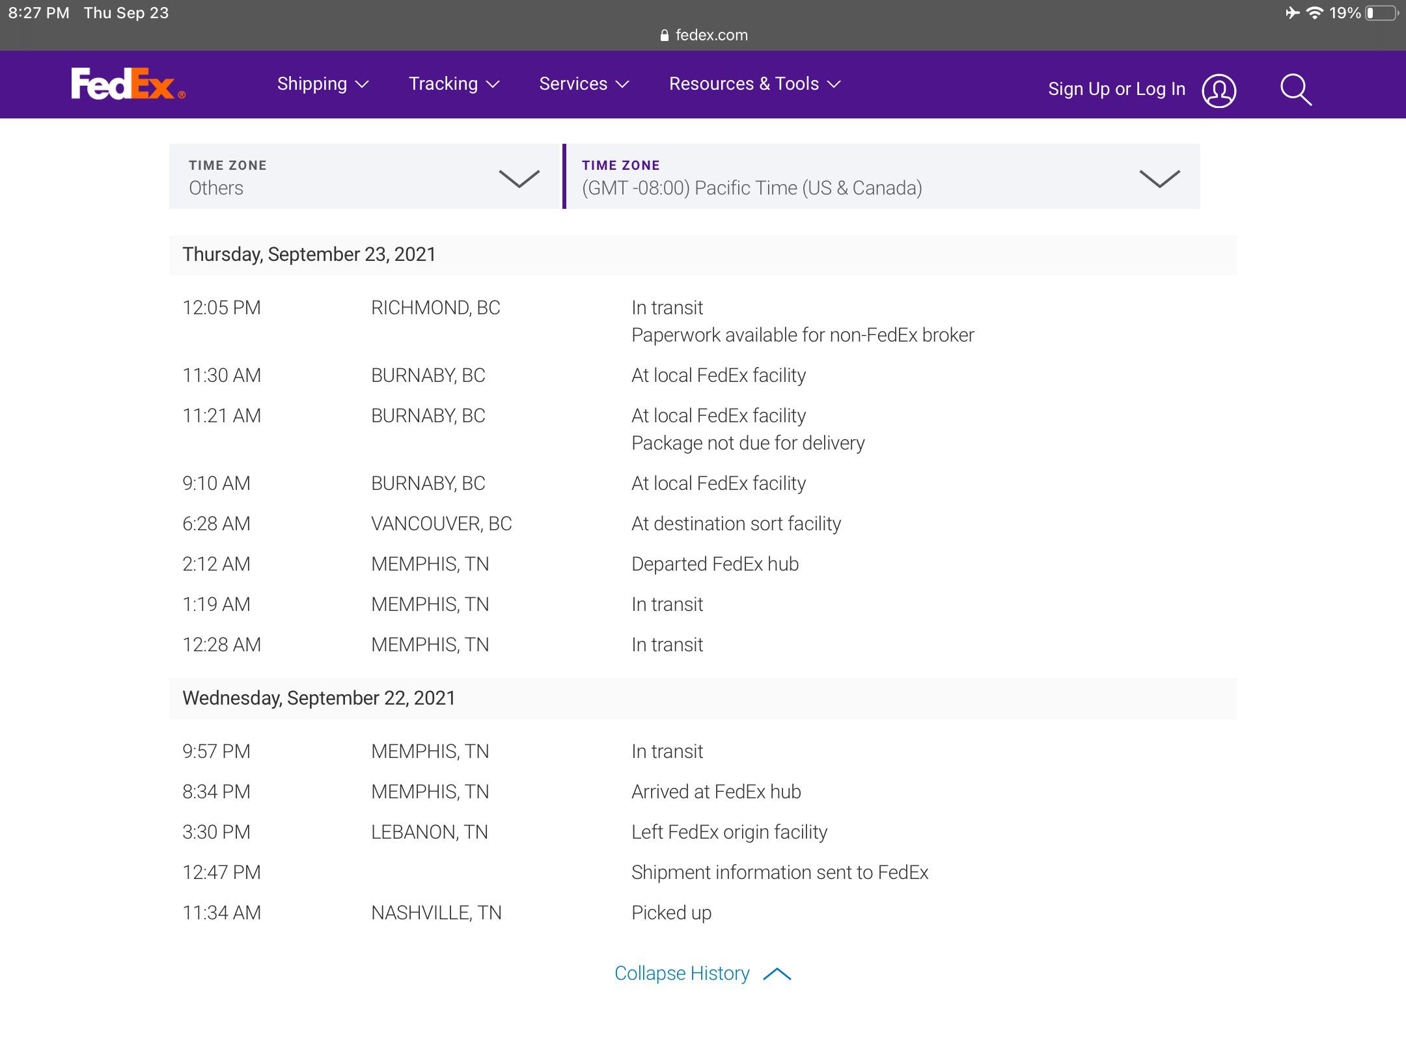Click the FedEx logo
The height and width of the screenshot is (1054, 1406).
click(128, 84)
